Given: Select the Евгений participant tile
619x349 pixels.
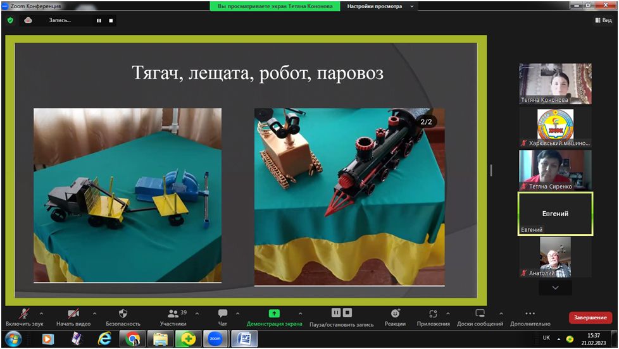Looking at the screenshot, I should coord(555,214).
